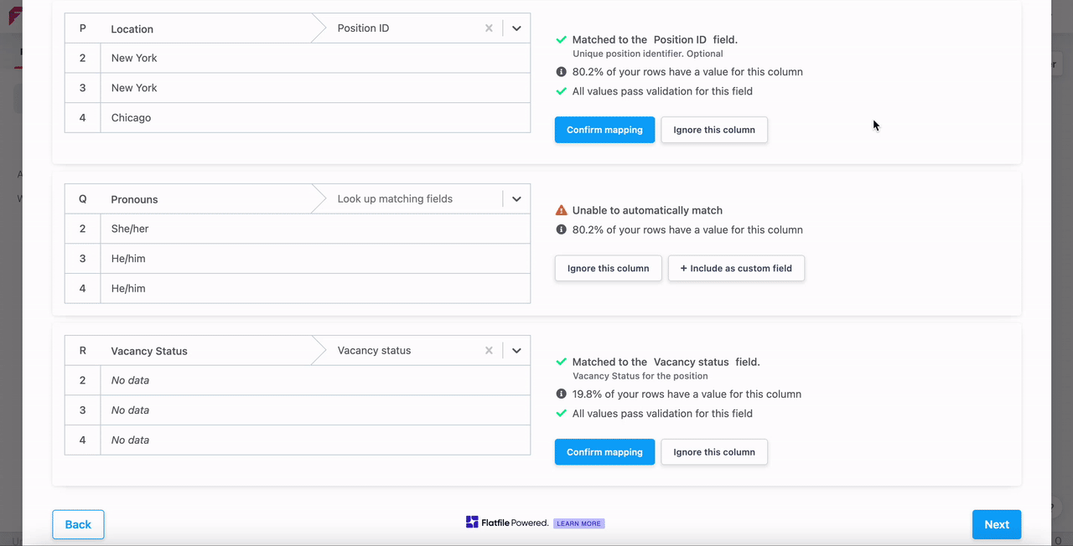Viewport: 1073px width, 546px height.
Task: Ignore the Location column
Action: (713, 130)
